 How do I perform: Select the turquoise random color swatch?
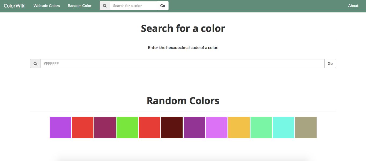point(284,128)
